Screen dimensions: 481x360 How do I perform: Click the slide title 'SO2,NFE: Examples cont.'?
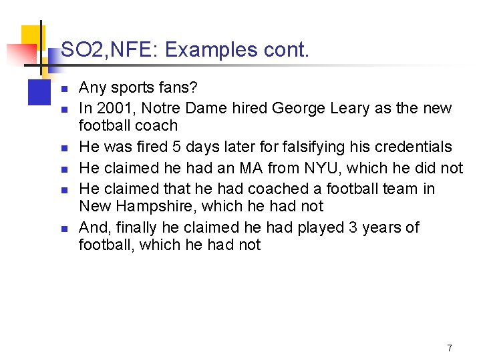pyautogui.click(x=184, y=49)
